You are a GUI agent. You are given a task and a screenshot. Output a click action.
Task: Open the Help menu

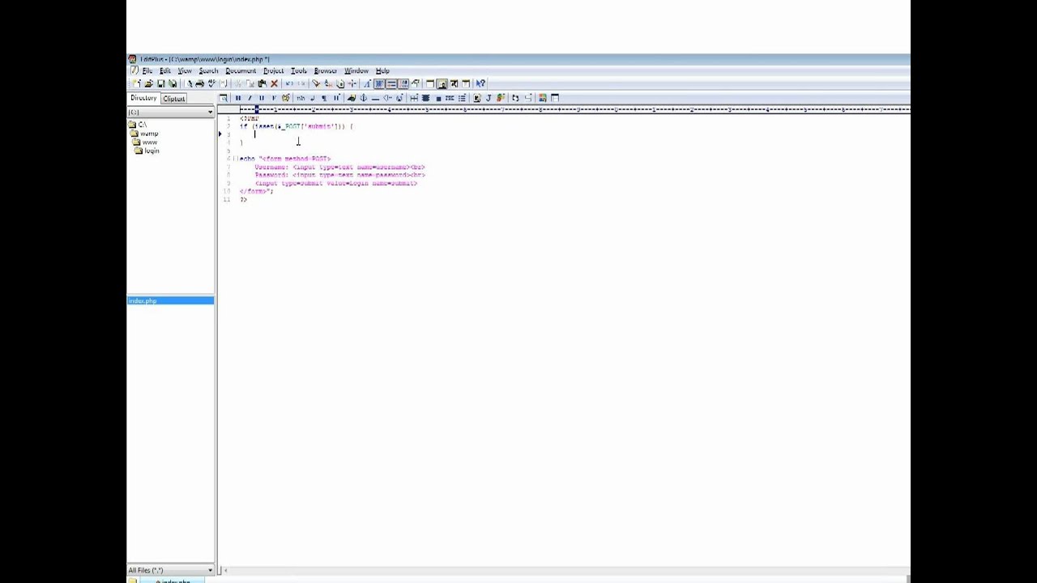tap(382, 70)
